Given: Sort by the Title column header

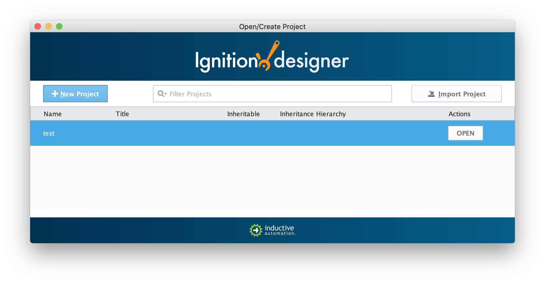Looking at the screenshot, I should point(122,114).
